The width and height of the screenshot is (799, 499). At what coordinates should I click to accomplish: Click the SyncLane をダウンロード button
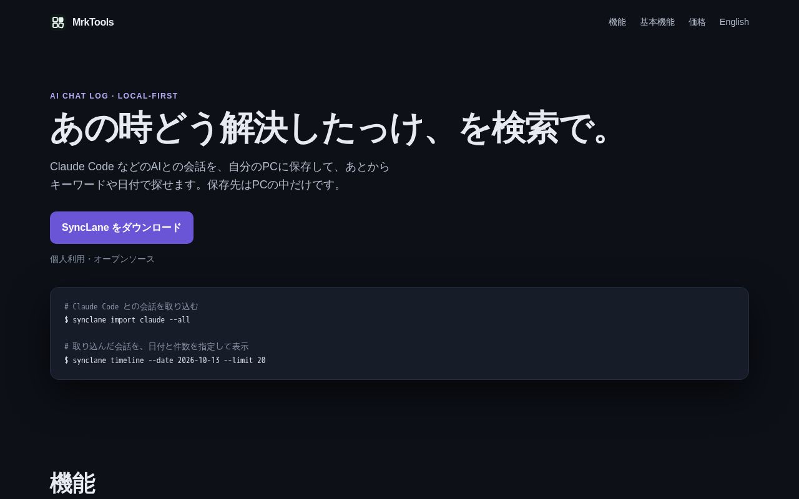(x=122, y=228)
